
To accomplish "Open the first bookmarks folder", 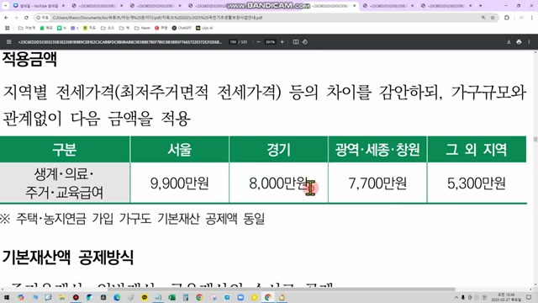I will (x=26, y=28).
